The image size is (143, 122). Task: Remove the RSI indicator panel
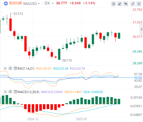[x=5, y=68]
